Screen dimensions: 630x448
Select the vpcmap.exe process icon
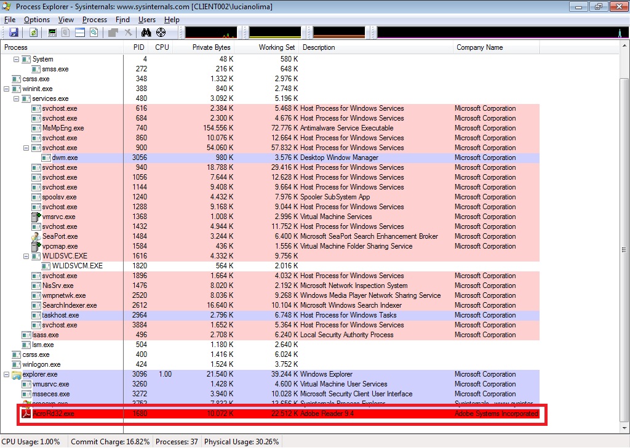point(36,246)
